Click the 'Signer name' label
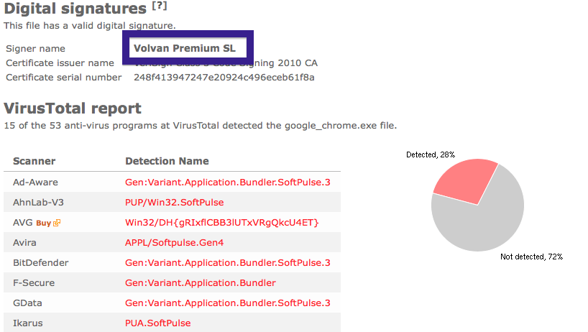The width and height of the screenshot is (588, 332). [x=36, y=49]
